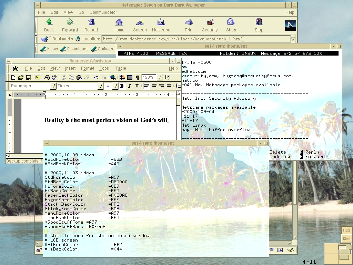The width and height of the screenshot is (353, 265).
Task: Click the word processor vertical scrollbar thumb
Action: coord(178,102)
